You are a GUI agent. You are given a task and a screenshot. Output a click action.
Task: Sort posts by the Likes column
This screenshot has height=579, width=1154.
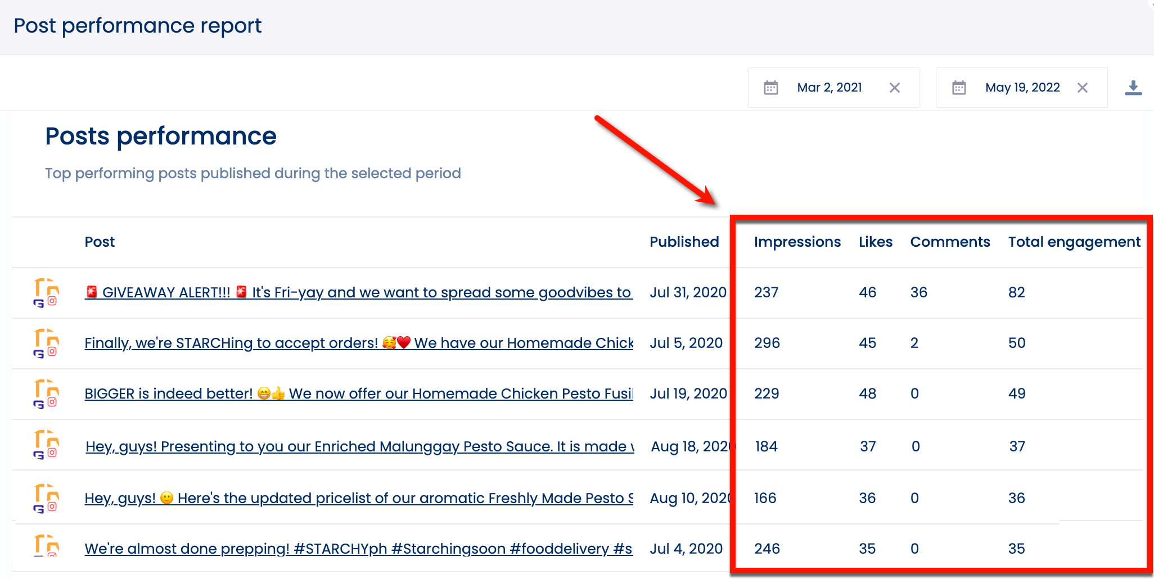875,242
